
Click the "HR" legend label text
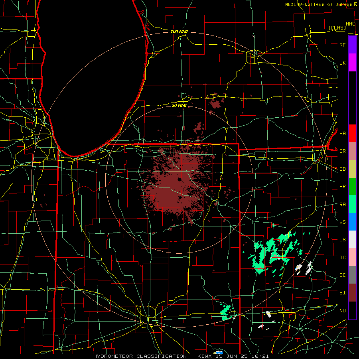342,187
